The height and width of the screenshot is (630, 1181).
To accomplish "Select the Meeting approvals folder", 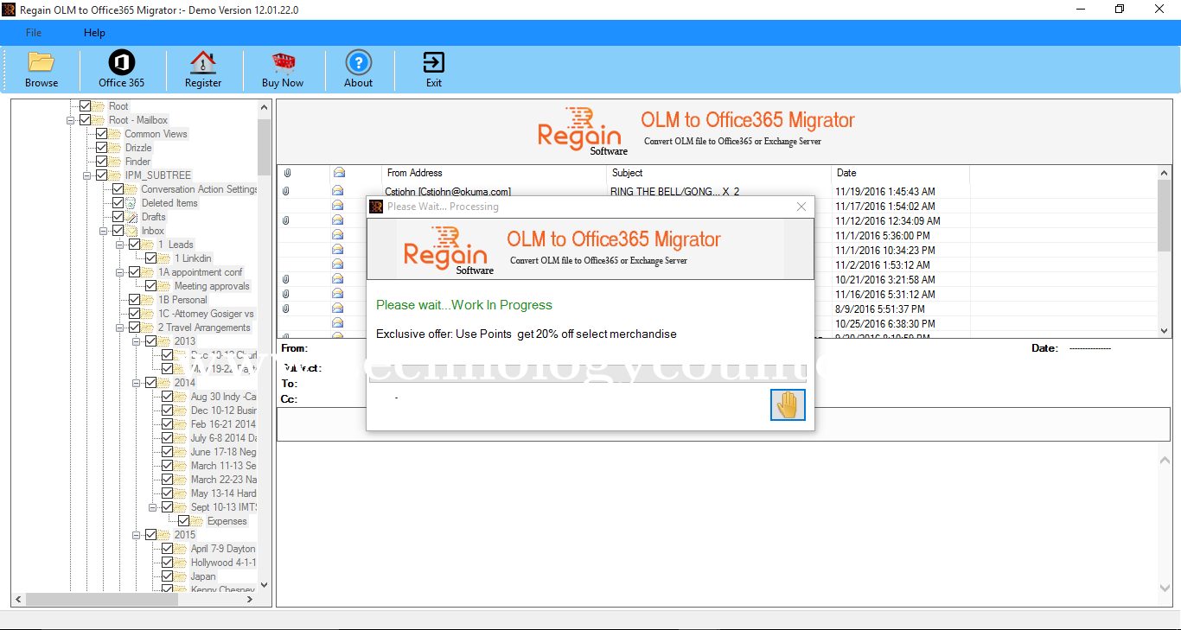I will click(212, 286).
